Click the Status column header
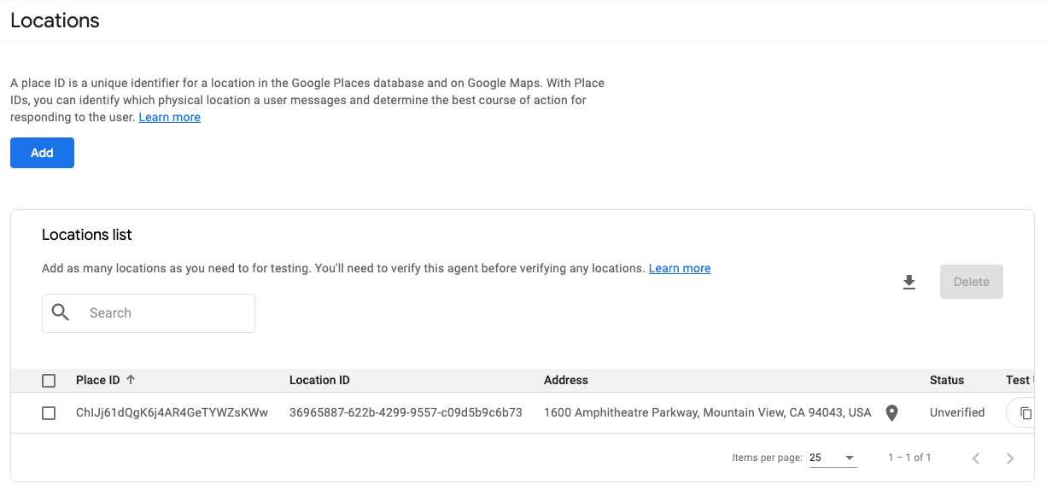Image resolution: width=1052 pixels, height=496 pixels. pyautogui.click(x=946, y=380)
